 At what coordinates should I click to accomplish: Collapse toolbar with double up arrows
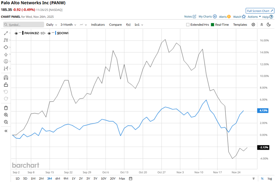pos(262,25)
